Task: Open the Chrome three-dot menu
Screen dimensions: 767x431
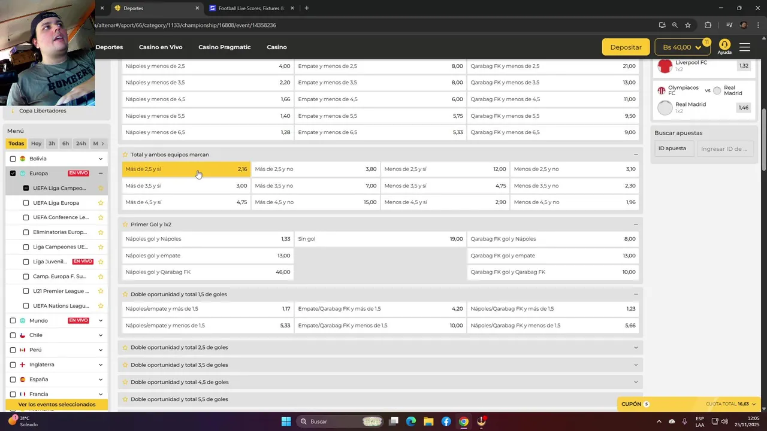Action: [x=757, y=25]
